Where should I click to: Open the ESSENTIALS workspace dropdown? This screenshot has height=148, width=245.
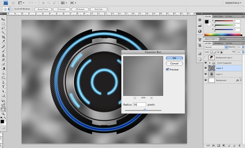[x=233, y=3]
